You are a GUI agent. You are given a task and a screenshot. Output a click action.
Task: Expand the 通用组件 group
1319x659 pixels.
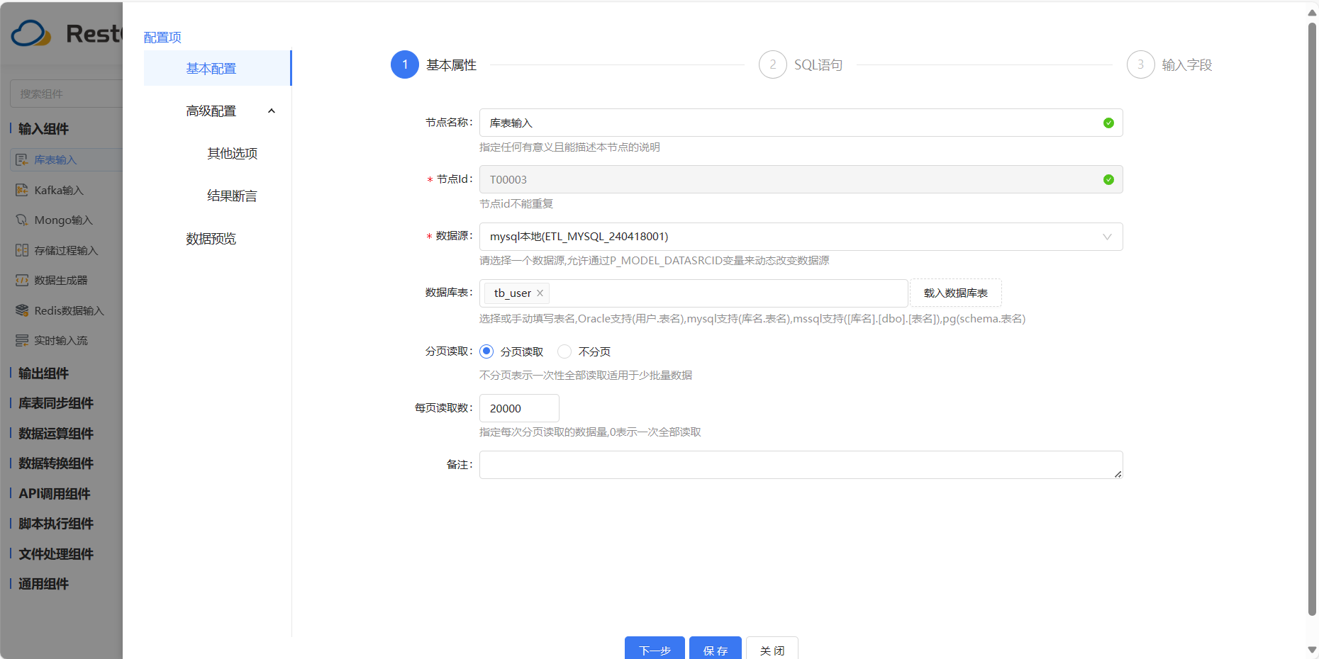pos(43,584)
